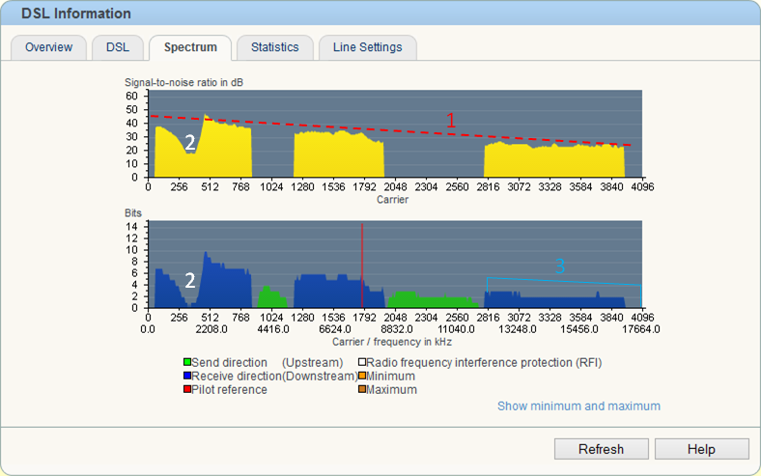Click the red Pilot reference legend swatch

pyautogui.click(x=187, y=390)
